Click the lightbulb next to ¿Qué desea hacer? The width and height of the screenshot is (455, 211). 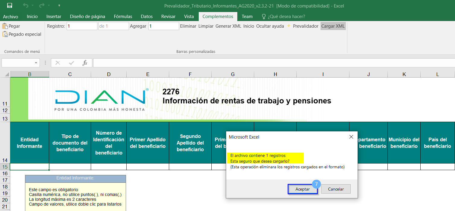coord(264,17)
